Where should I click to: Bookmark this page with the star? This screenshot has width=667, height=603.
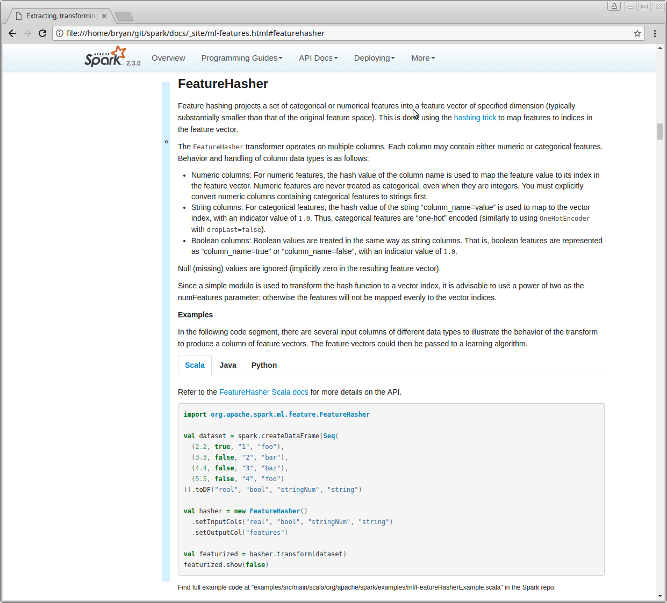tap(637, 33)
